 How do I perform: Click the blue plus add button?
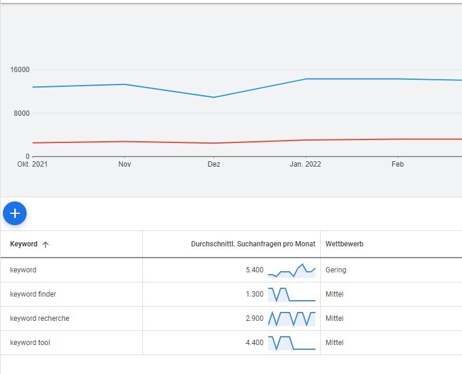(x=15, y=213)
